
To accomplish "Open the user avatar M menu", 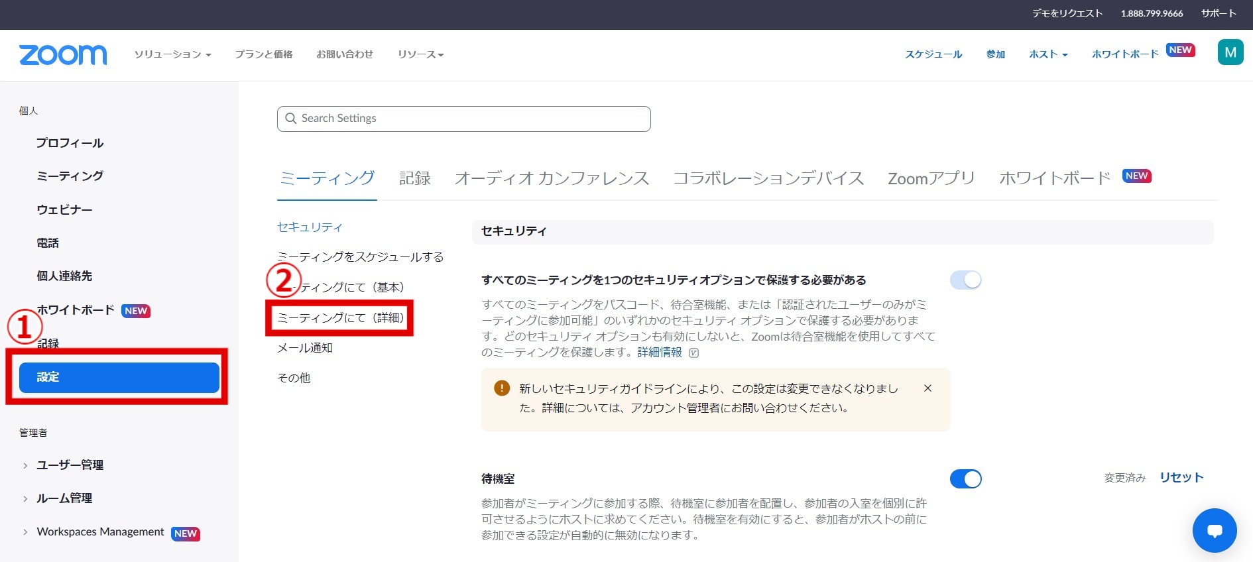I will 1230,52.
